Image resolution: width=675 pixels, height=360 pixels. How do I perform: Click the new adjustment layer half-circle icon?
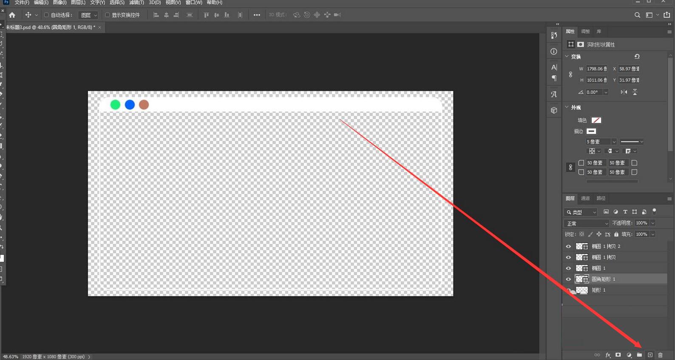(x=629, y=355)
